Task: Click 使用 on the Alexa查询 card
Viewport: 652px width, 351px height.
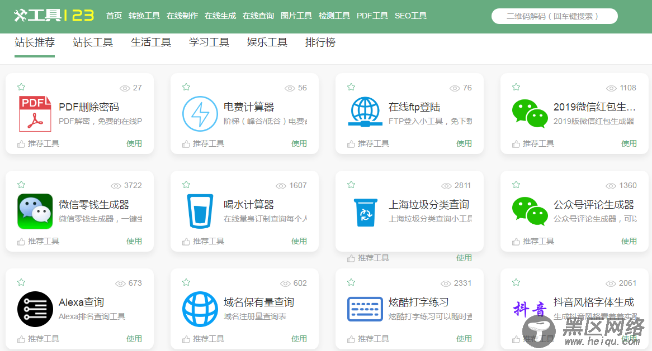Action: pos(134,339)
